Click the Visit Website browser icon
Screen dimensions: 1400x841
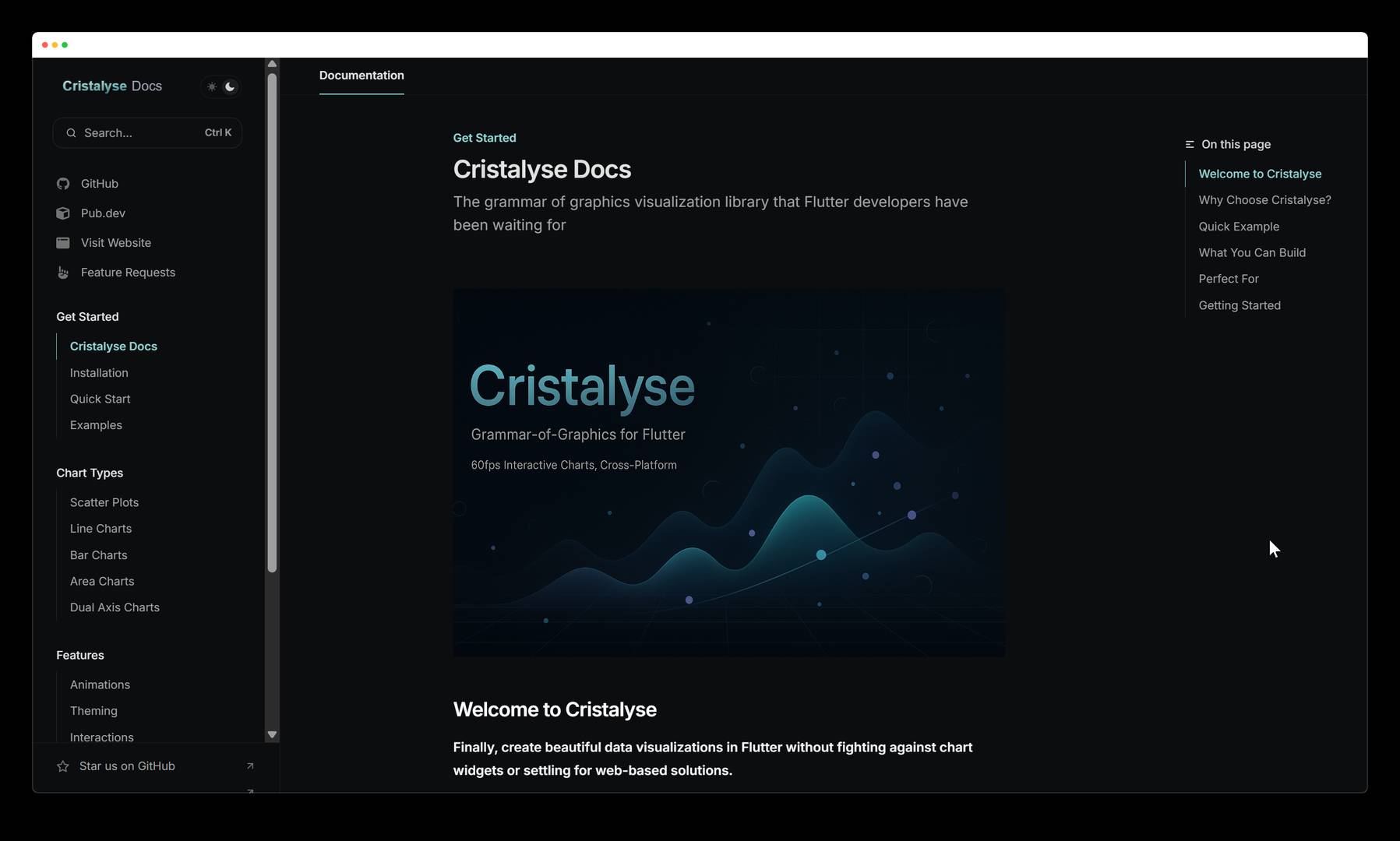(63, 242)
